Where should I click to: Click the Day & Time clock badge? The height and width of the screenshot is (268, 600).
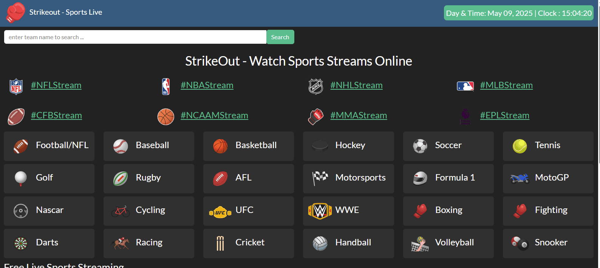pyautogui.click(x=519, y=13)
